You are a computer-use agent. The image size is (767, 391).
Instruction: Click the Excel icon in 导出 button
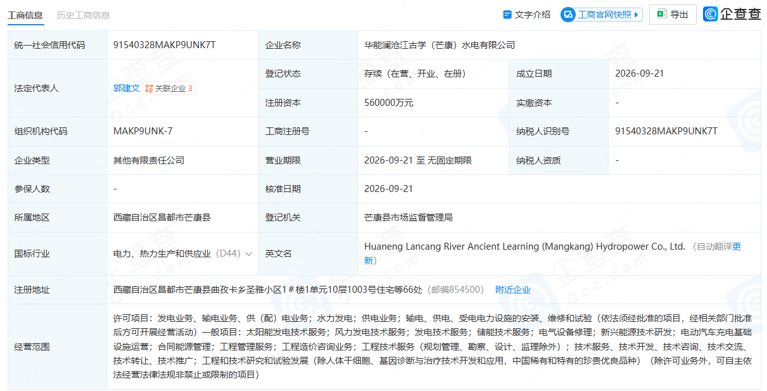tap(661, 15)
